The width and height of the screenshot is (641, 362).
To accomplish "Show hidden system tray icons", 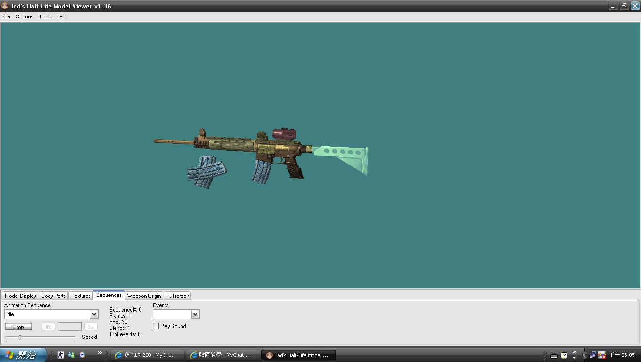I will (x=584, y=355).
